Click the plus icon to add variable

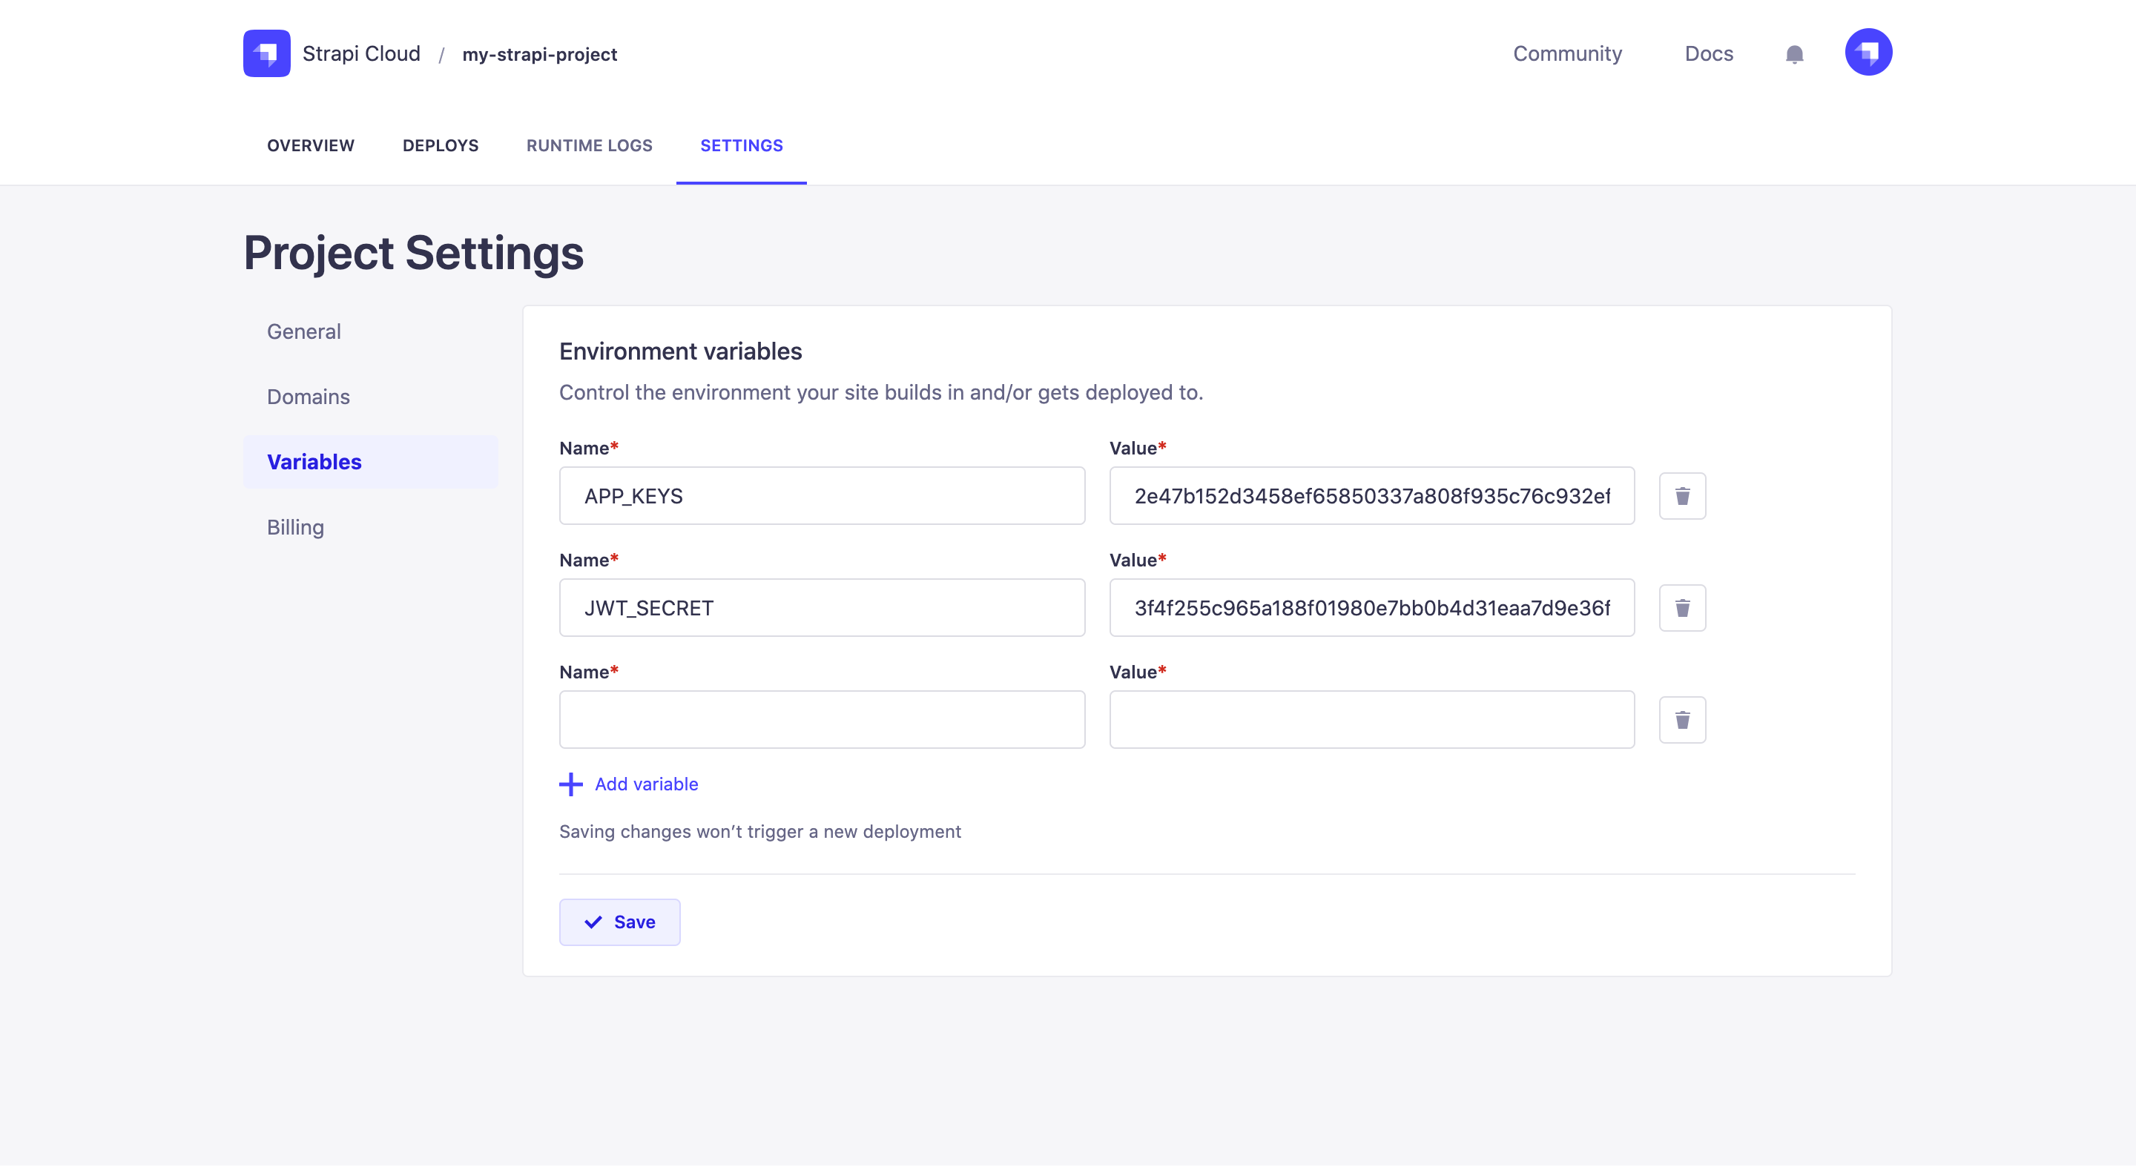tap(570, 784)
